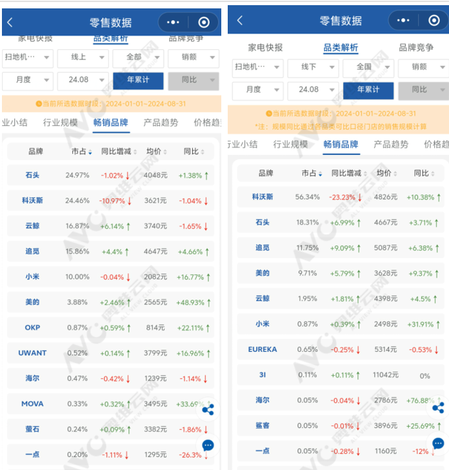The image size is (449, 470).
Task: Open 云鲸 brand link in left panel
Action: point(32,226)
